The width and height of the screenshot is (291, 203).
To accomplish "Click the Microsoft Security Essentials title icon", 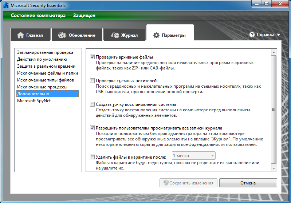I will (6, 5).
